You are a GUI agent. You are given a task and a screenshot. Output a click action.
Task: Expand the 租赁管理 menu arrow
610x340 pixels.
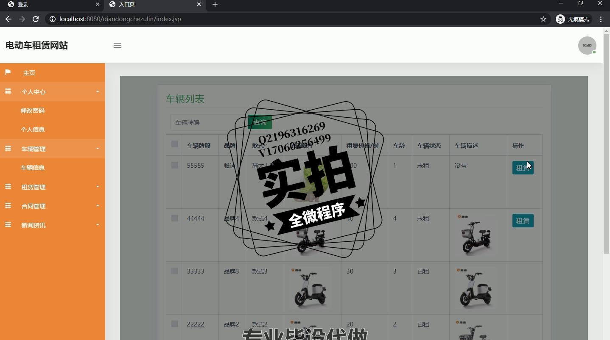pyautogui.click(x=98, y=187)
